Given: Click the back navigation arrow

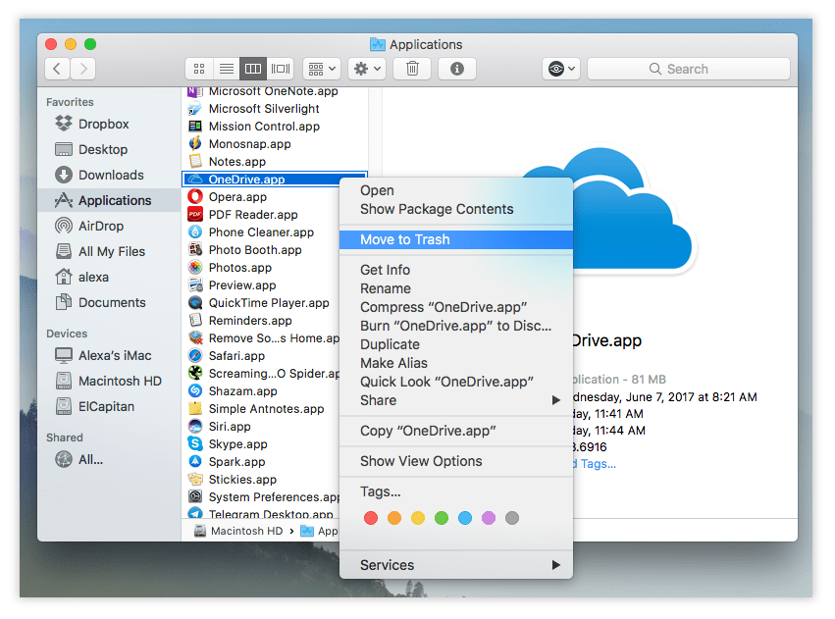Looking at the screenshot, I should pos(56,68).
